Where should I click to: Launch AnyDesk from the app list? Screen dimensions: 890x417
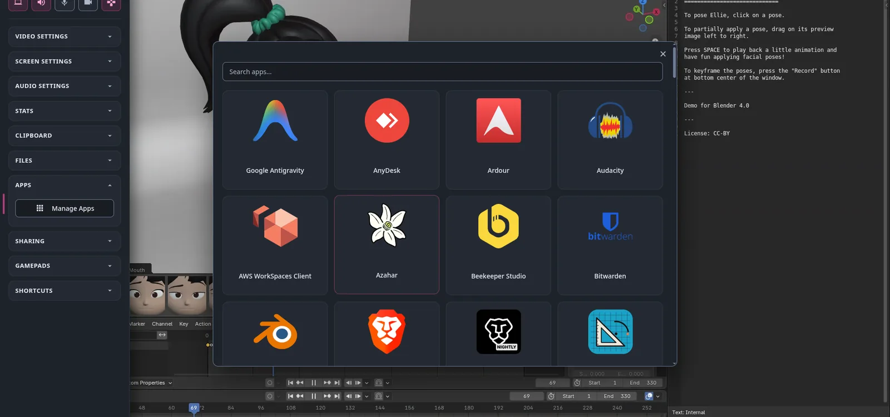tap(387, 140)
